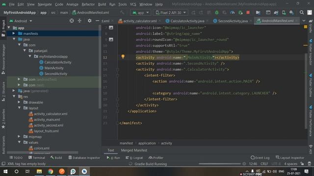Viewport: 314px width, 176px height.
Task: Click the Project panel horizontal scrollbar
Action: (43, 153)
